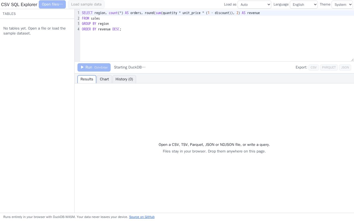Image resolution: width=354 pixels, height=221 pixels.
Task: Run the SQL query
Action: (x=94, y=67)
